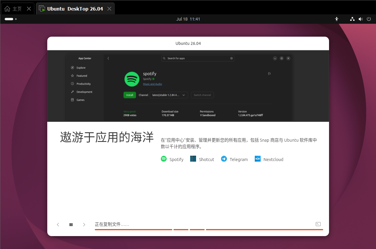This screenshot has height=249, width=376.
Task: Click the spotify app name heading
Action: click(x=150, y=74)
